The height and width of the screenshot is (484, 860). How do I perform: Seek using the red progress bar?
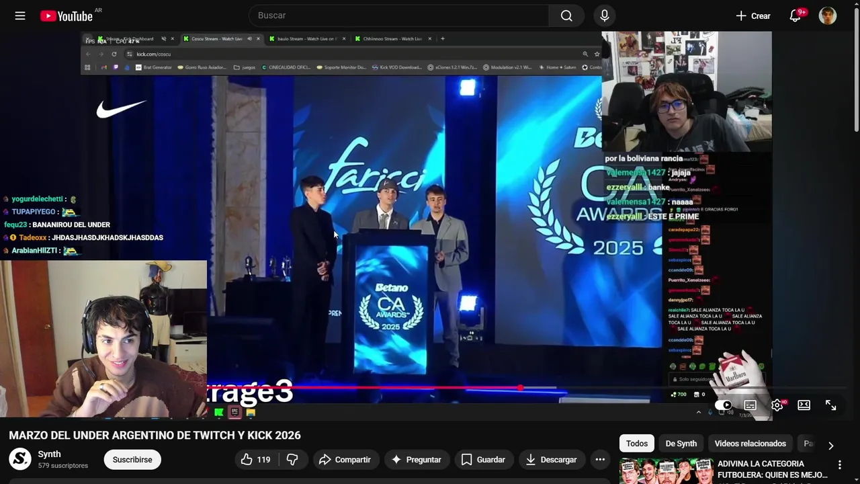coord(430,388)
